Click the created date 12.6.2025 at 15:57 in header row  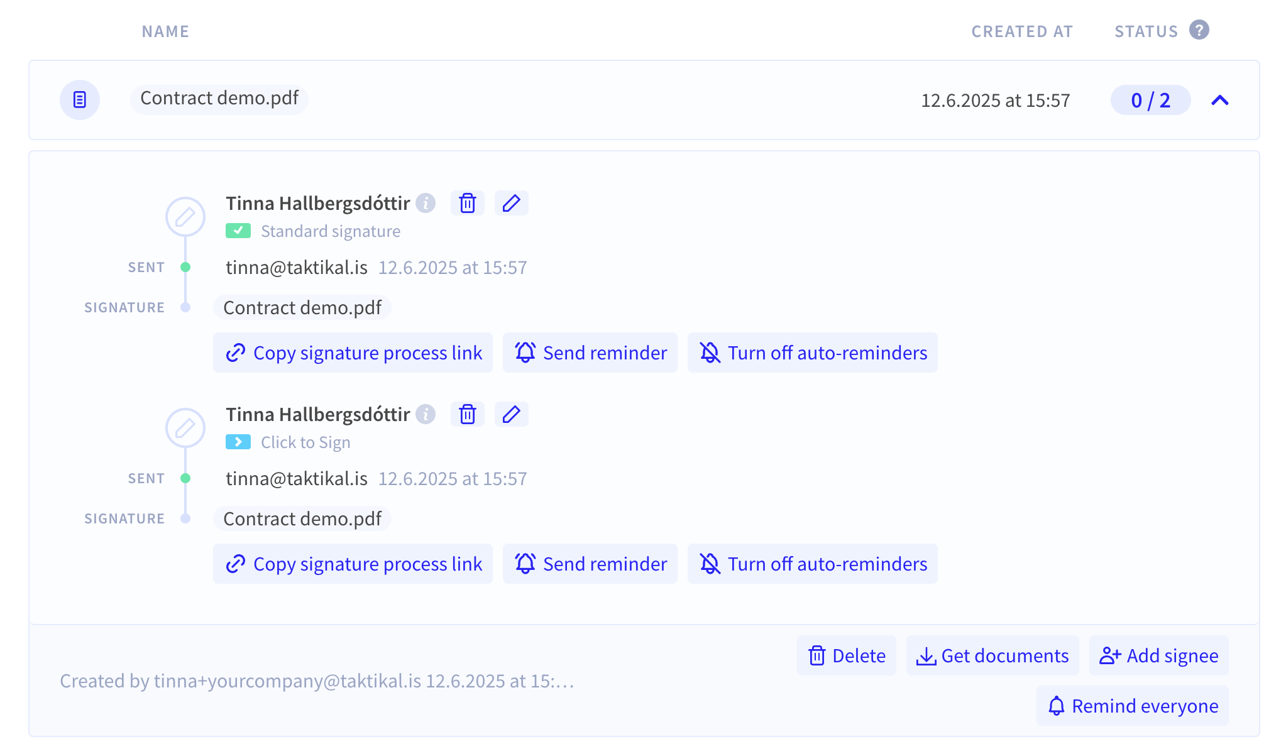[995, 101]
